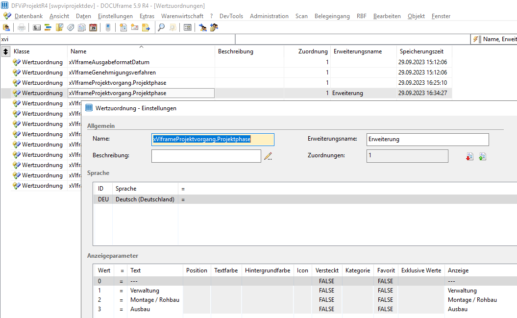Open the Warenwirtschaft menu
Image resolution: width=517 pixels, height=318 pixels.
[182, 16]
